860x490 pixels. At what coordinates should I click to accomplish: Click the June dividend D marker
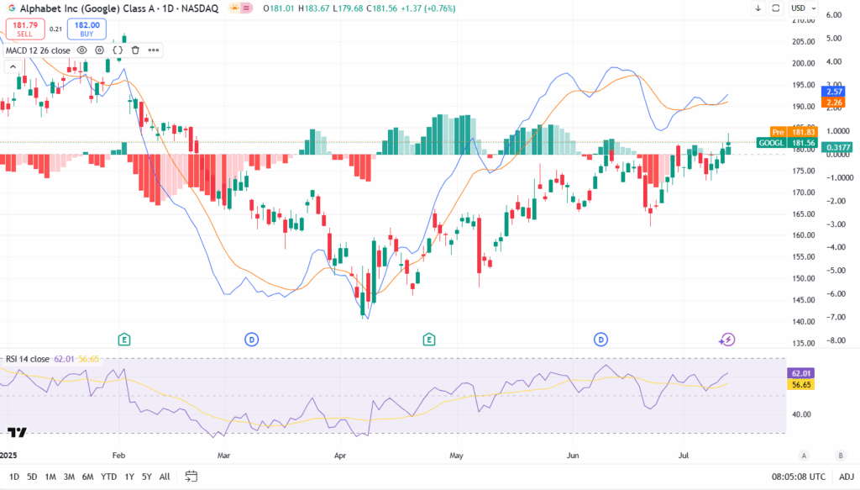[600, 340]
